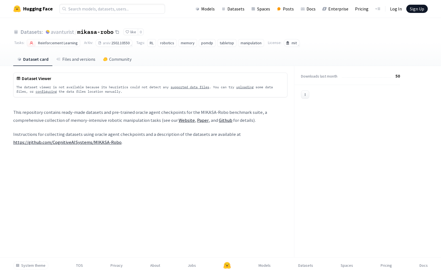Image resolution: width=441 pixels, height=275 pixels.
Task: Click the Dataset Viewer heading
Action: (x=36, y=78)
